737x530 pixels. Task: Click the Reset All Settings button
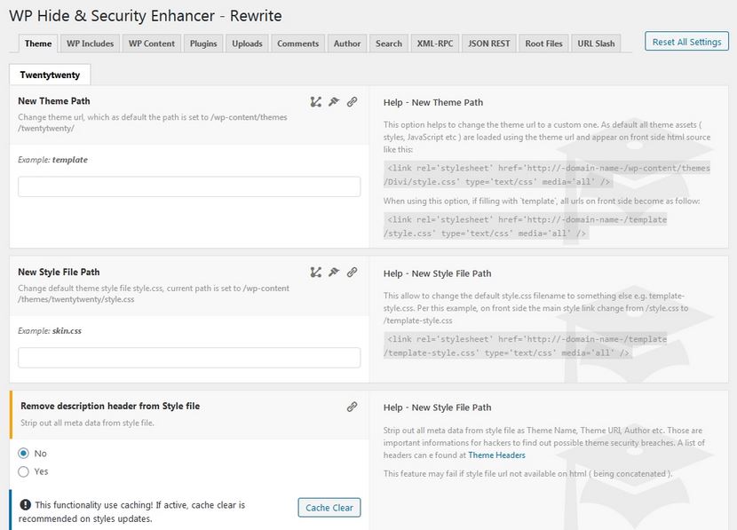686,42
